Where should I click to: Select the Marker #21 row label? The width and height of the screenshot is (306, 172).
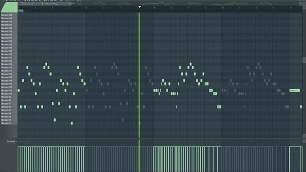[7, 57]
